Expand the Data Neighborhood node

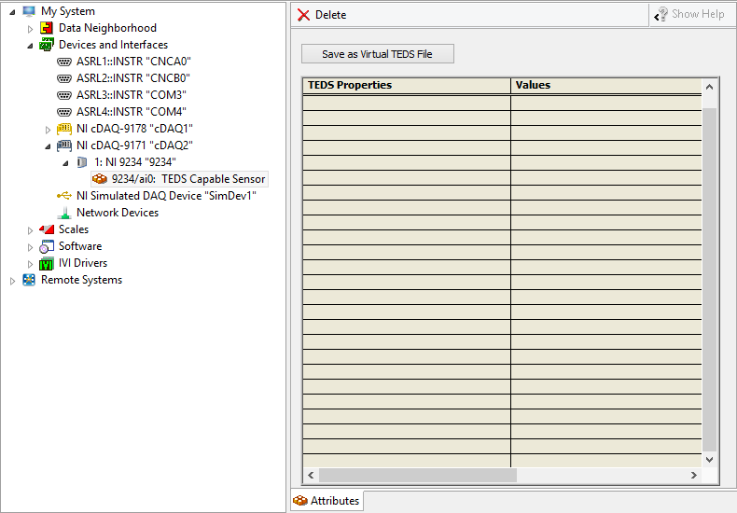(x=30, y=29)
